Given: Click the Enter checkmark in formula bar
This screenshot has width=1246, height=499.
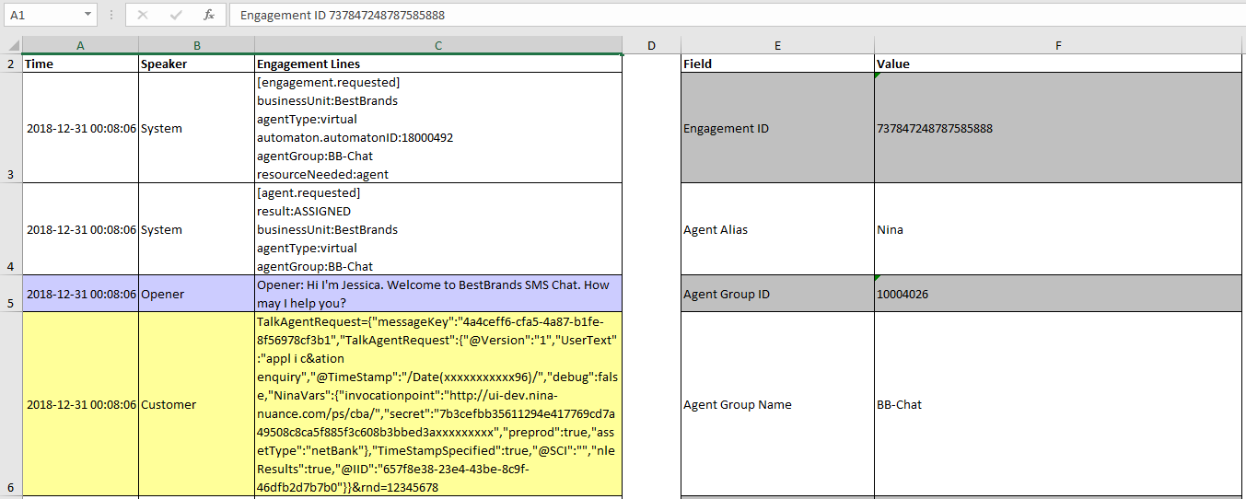Looking at the screenshot, I should tap(176, 15).
